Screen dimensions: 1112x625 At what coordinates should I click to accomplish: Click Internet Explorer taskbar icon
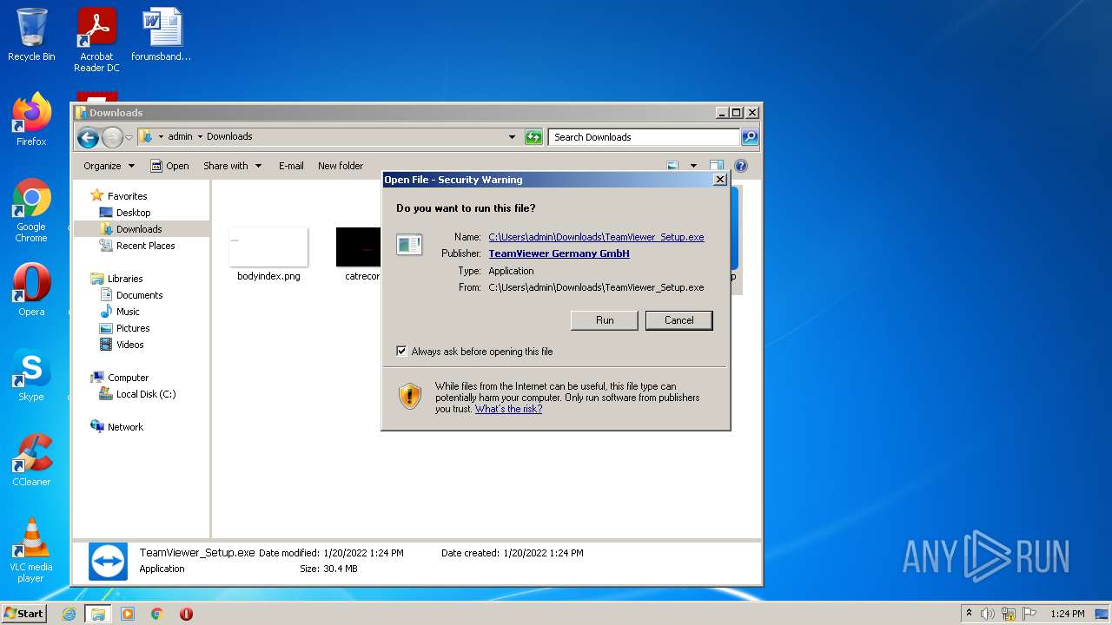pyautogui.click(x=69, y=614)
